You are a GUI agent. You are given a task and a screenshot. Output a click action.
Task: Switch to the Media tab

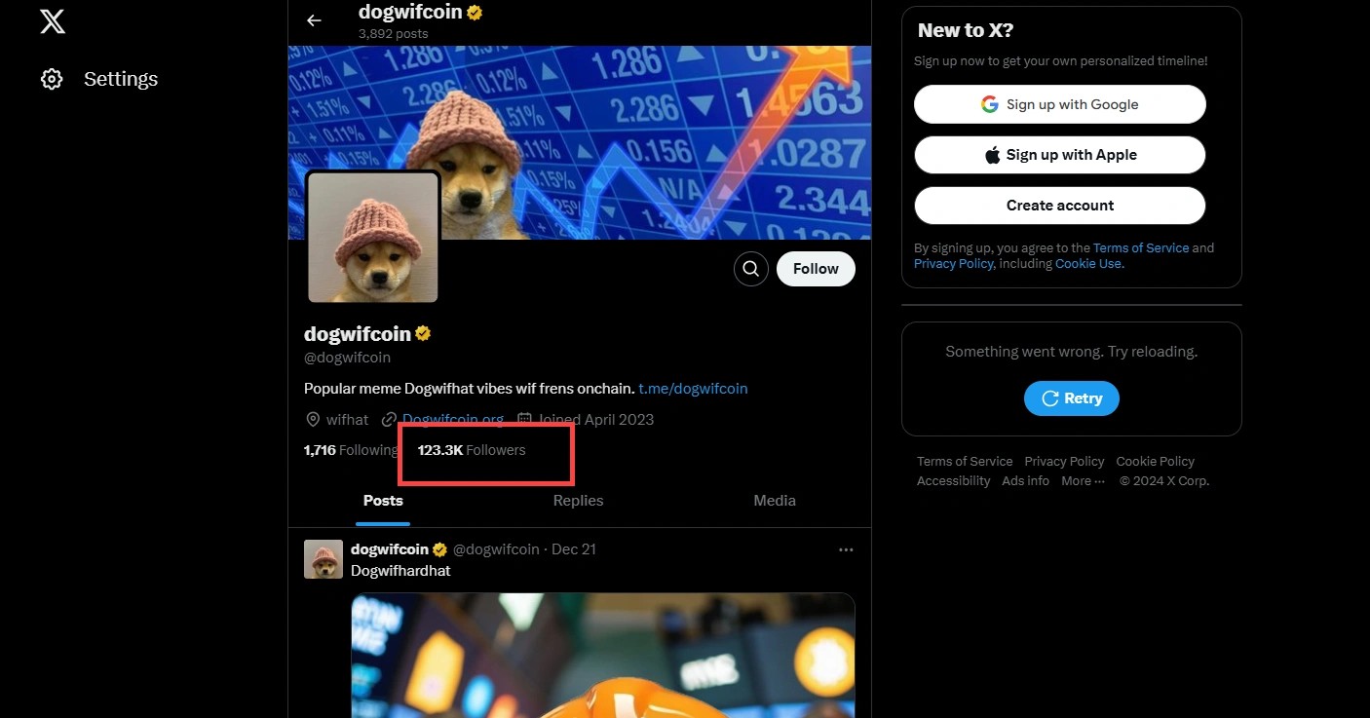click(x=775, y=501)
